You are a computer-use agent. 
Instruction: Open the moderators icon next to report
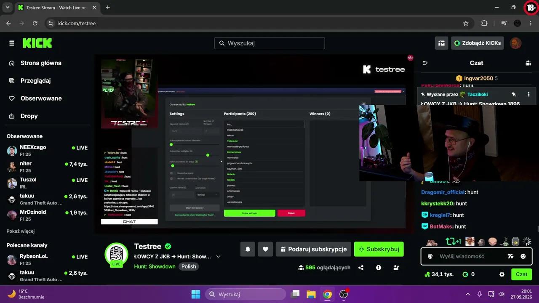(396, 268)
